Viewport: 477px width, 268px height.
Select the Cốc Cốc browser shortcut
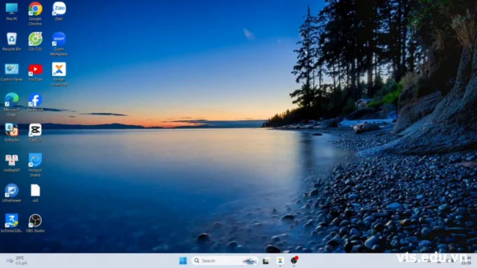click(x=35, y=42)
